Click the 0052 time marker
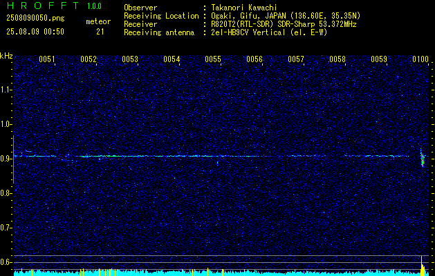This screenshot has width=435, height=276. point(89,59)
